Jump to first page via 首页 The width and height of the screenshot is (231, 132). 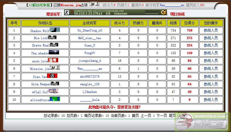(135, 116)
